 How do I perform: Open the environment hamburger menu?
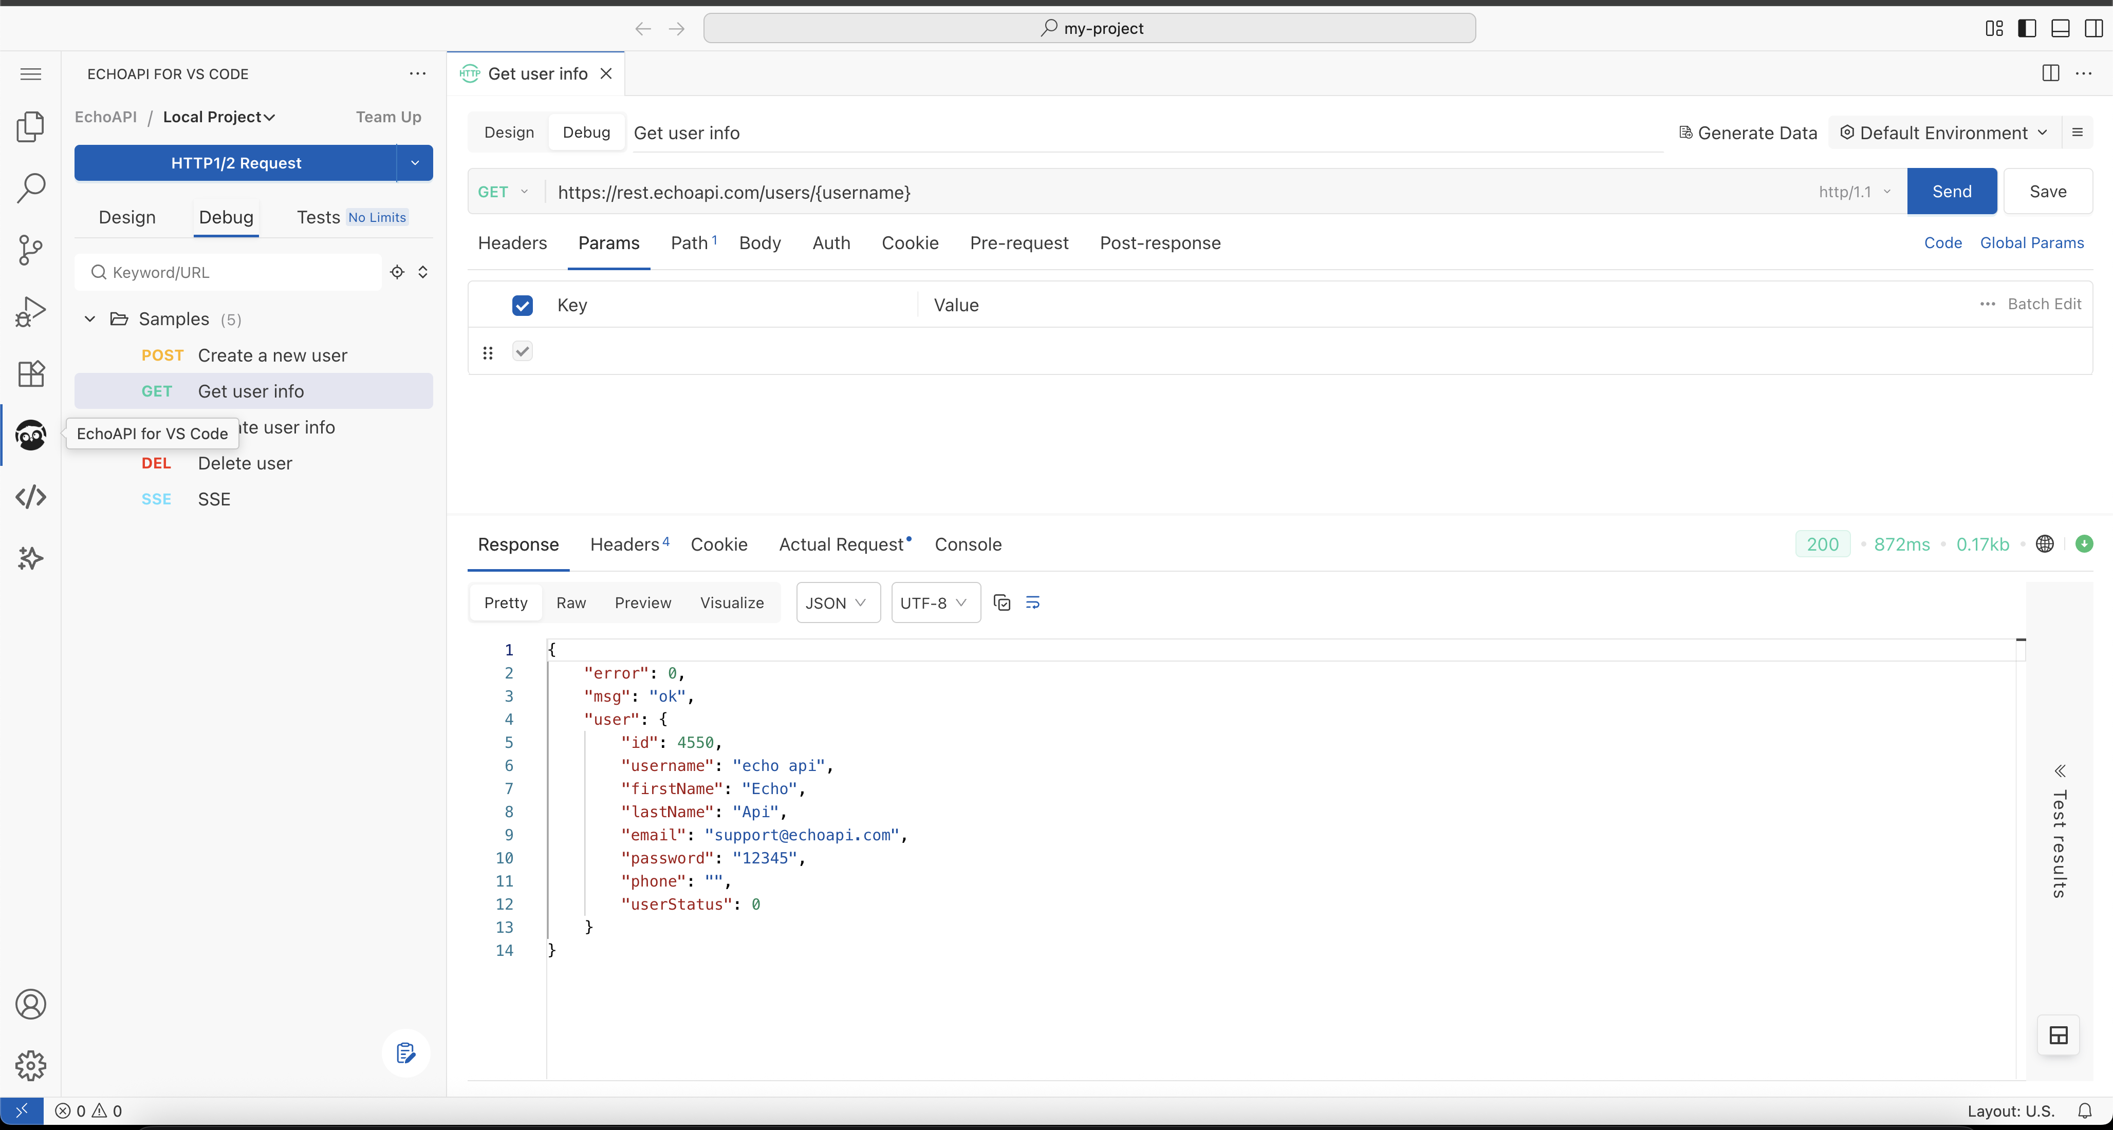pos(2078,132)
